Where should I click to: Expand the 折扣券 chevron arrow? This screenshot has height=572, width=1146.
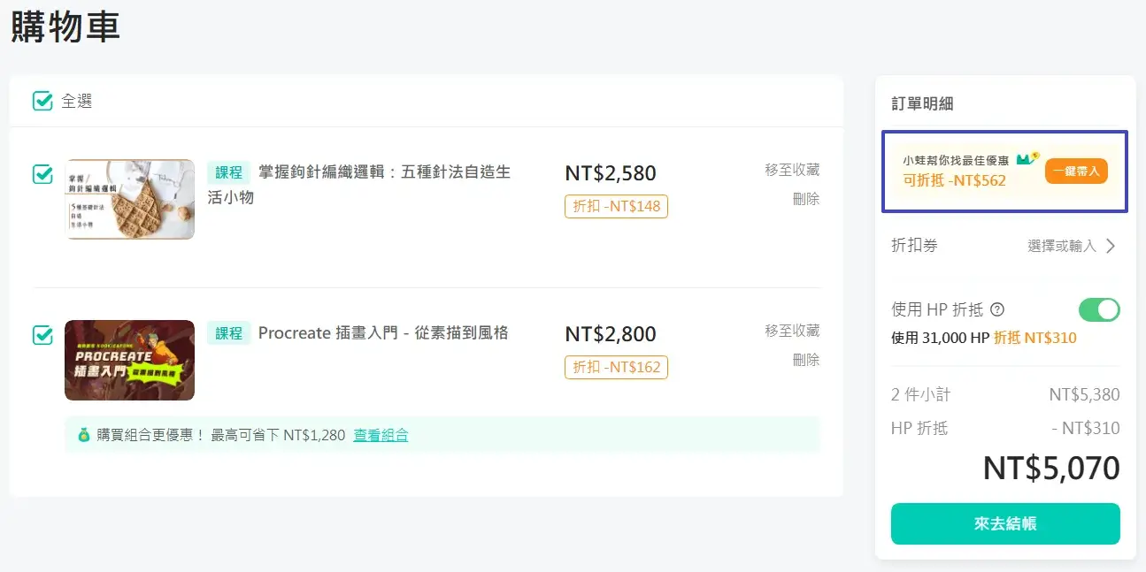point(1111,246)
